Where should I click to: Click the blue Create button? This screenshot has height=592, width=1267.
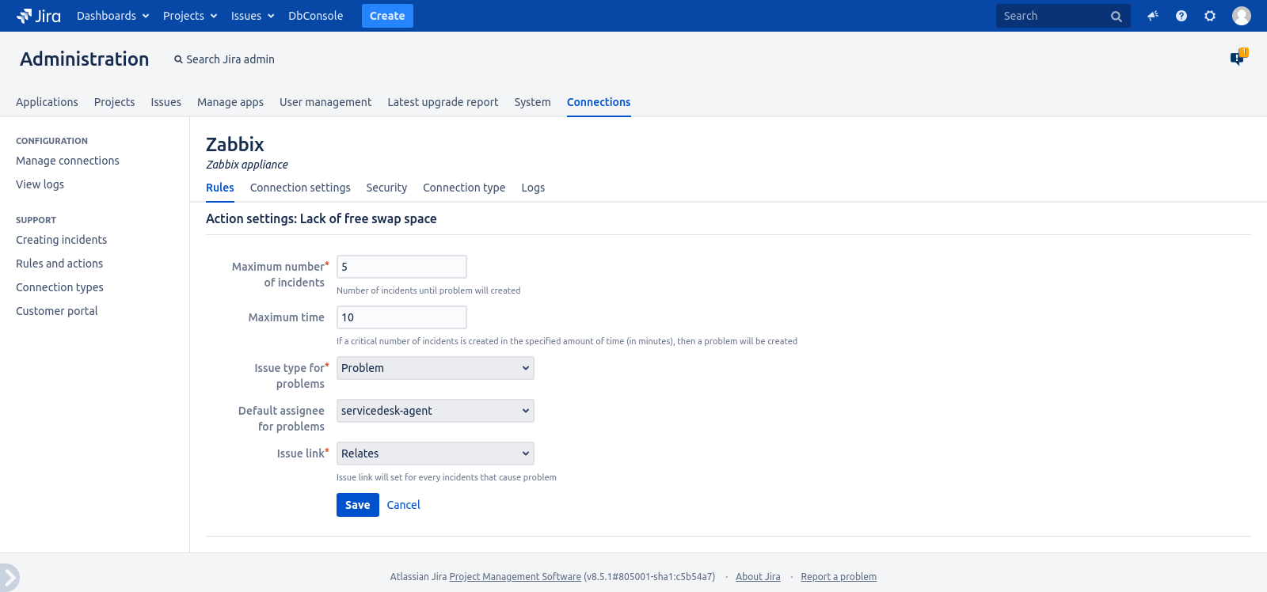tap(387, 16)
